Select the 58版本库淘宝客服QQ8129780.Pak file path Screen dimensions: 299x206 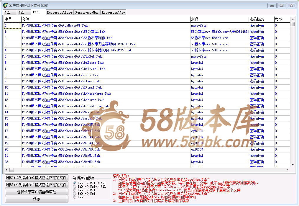[x=78, y=44]
